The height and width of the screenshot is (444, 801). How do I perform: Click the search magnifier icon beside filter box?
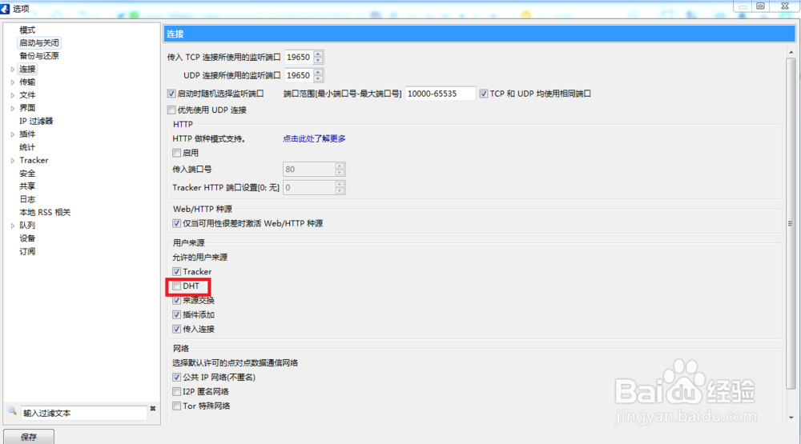click(x=12, y=410)
